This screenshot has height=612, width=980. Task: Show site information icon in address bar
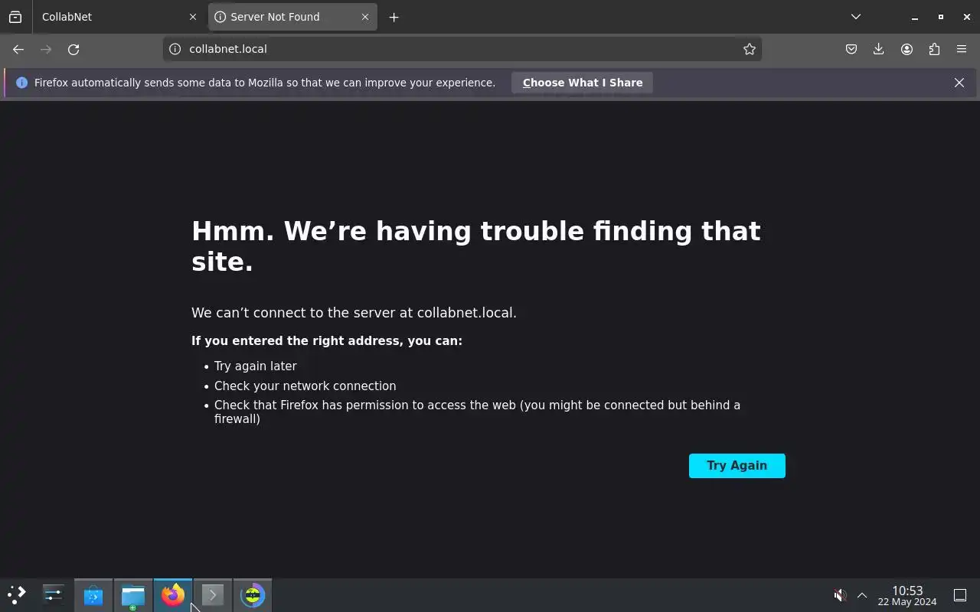point(175,49)
